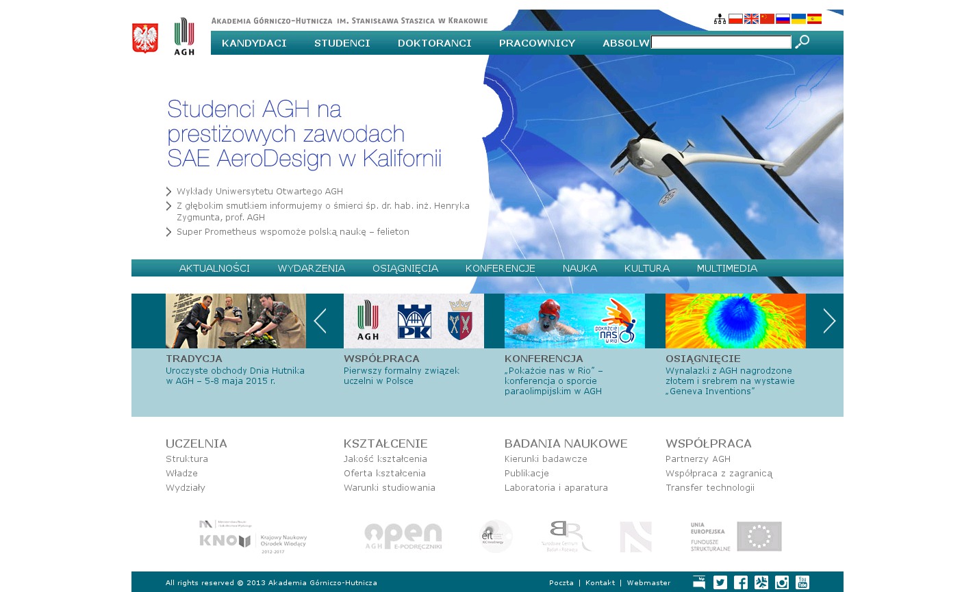Switch to the Nauka tab
The image size is (975, 592).
pos(580,268)
